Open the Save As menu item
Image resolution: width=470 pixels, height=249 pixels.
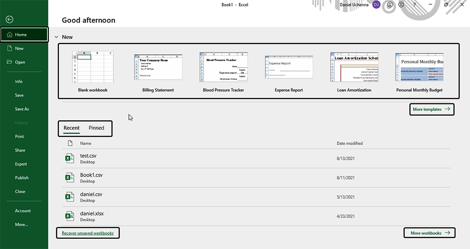click(x=22, y=109)
